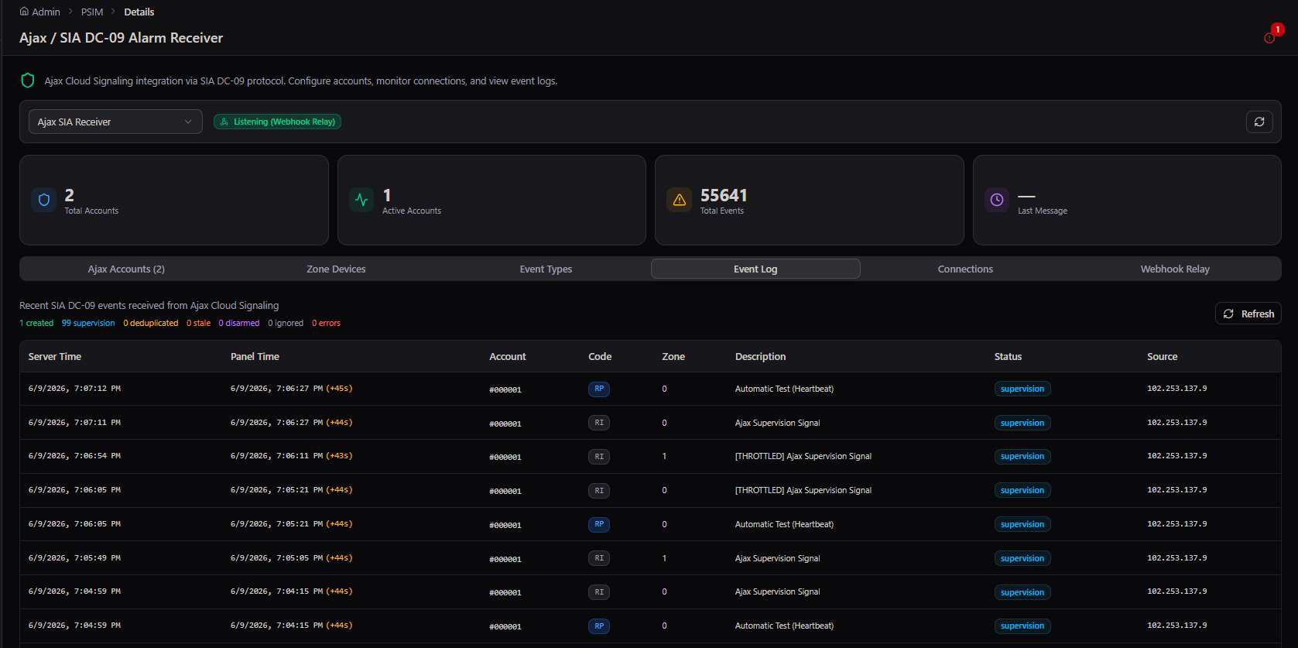Go to the Webhook Relay tab
Screen dimensions: 1298x648
point(1175,269)
